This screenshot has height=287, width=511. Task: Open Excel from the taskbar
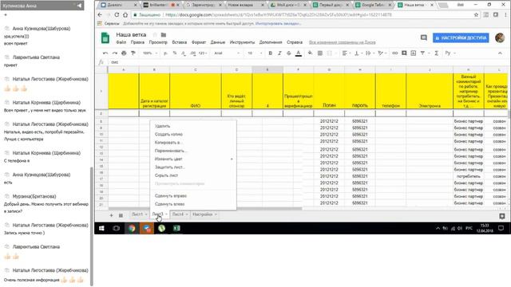pyautogui.click(x=176, y=229)
